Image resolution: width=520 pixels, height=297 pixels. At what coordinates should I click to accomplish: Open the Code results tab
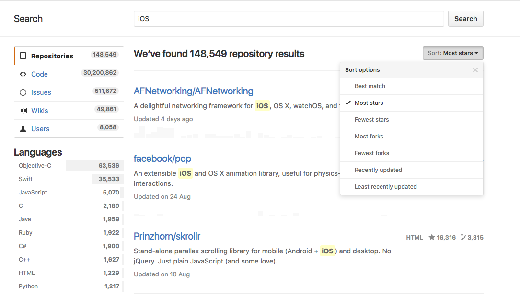pyautogui.click(x=69, y=74)
